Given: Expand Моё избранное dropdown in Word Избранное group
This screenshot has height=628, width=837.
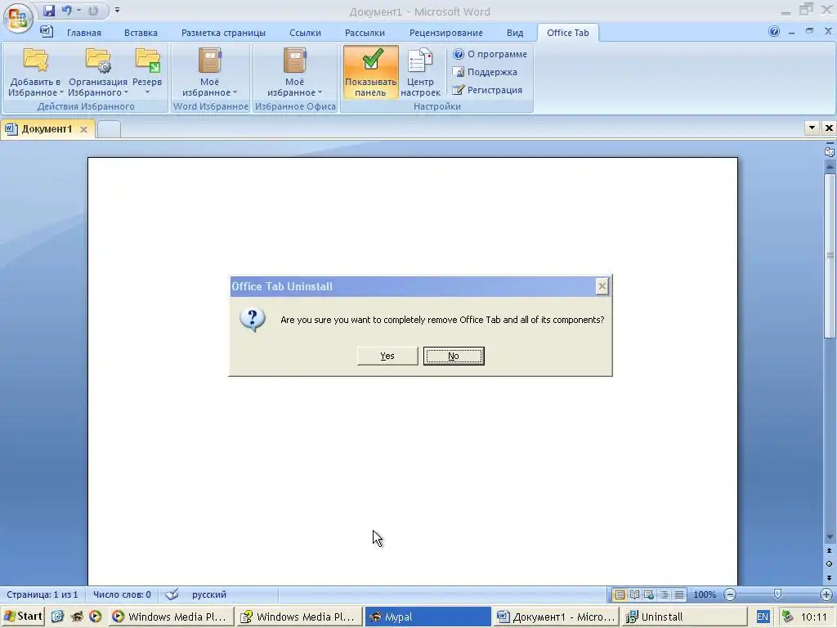Looking at the screenshot, I should (x=235, y=92).
